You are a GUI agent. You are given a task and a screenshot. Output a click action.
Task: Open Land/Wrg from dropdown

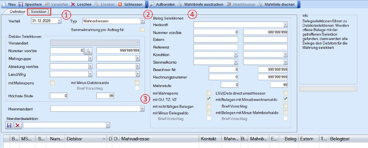point(90,74)
